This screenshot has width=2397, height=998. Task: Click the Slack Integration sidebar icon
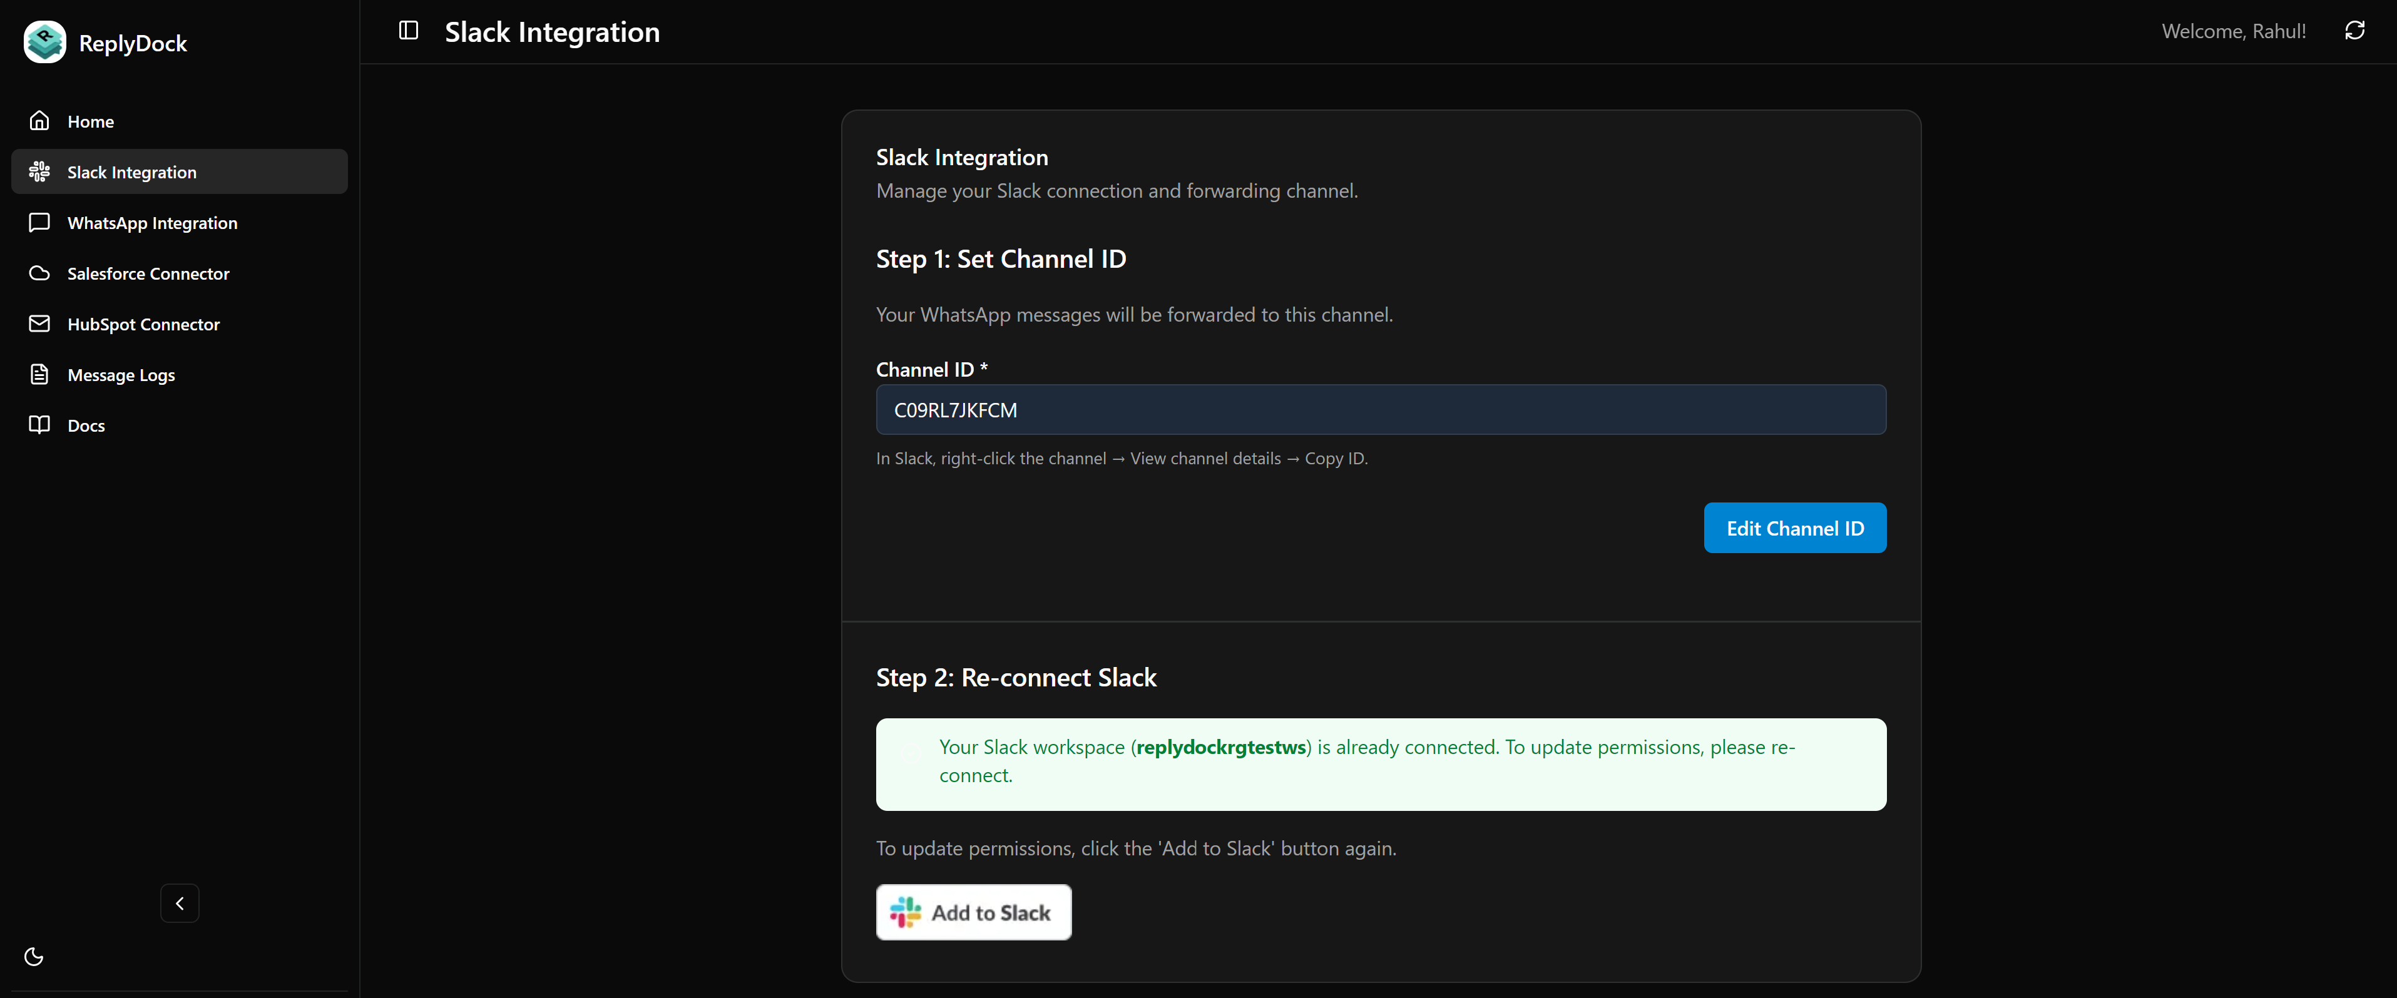[x=39, y=172]
